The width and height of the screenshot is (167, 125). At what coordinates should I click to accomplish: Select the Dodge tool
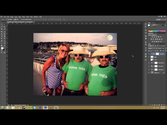click(5, 39)
